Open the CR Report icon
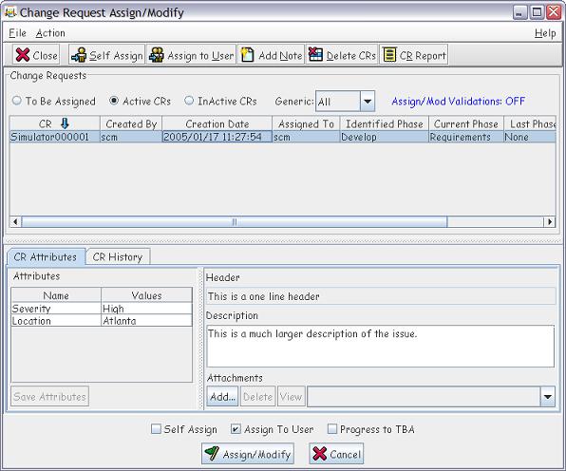 coord(390,55)
